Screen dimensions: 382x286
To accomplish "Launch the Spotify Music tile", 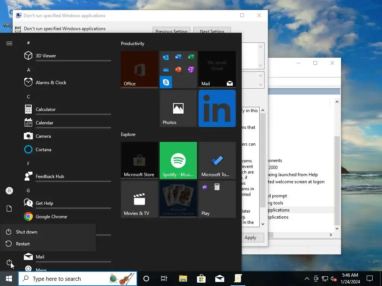I will [178, 160].
